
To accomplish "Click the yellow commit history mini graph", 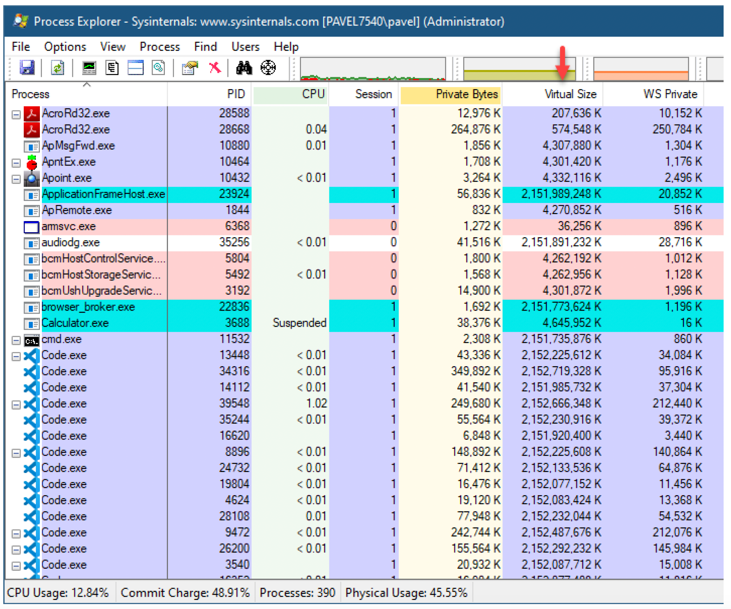I will click(519, 69).
